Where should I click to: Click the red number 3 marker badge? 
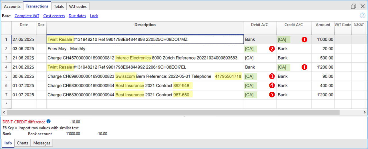(x=271, y=77)
